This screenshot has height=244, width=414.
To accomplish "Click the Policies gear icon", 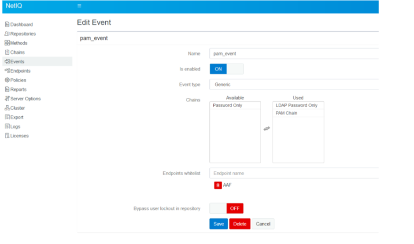I will [x=7, y=80].
